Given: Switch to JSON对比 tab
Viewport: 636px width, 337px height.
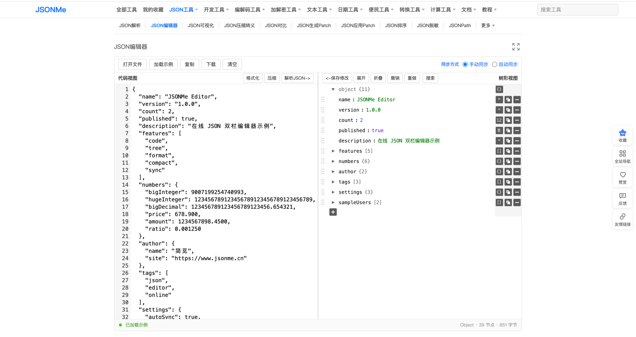Looking at the screenshot, I should 276,25.
